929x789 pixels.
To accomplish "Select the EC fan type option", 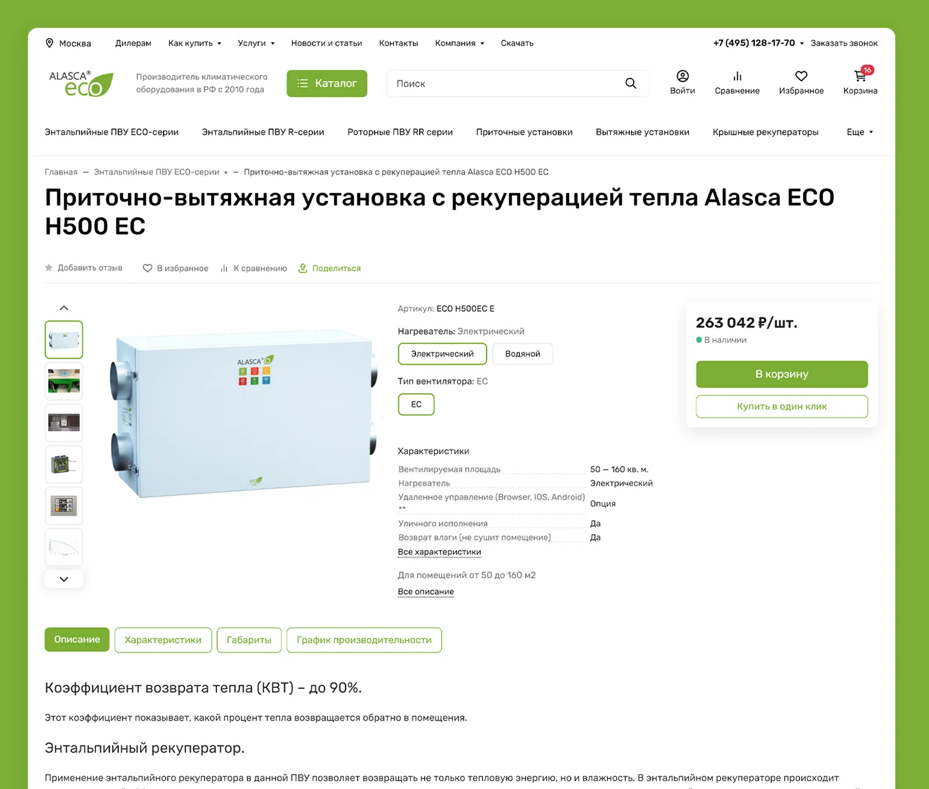I will (416, 404).
